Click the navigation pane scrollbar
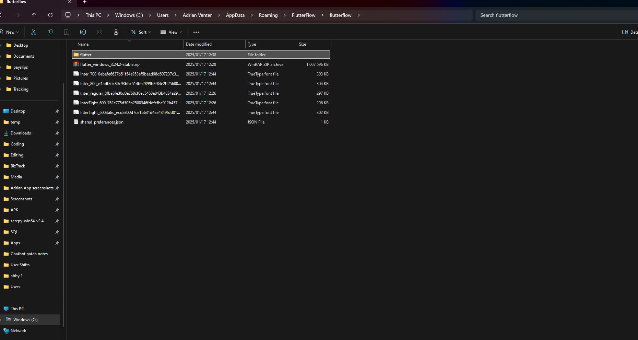Viewport: 638px width, 340px height. point(63,206)
